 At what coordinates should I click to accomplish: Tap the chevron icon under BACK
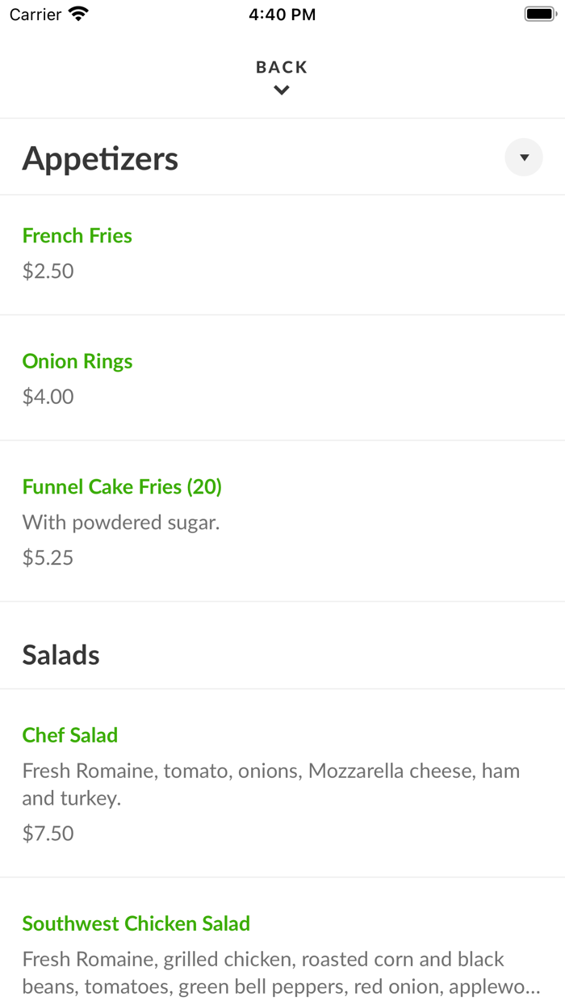(281, 90)
